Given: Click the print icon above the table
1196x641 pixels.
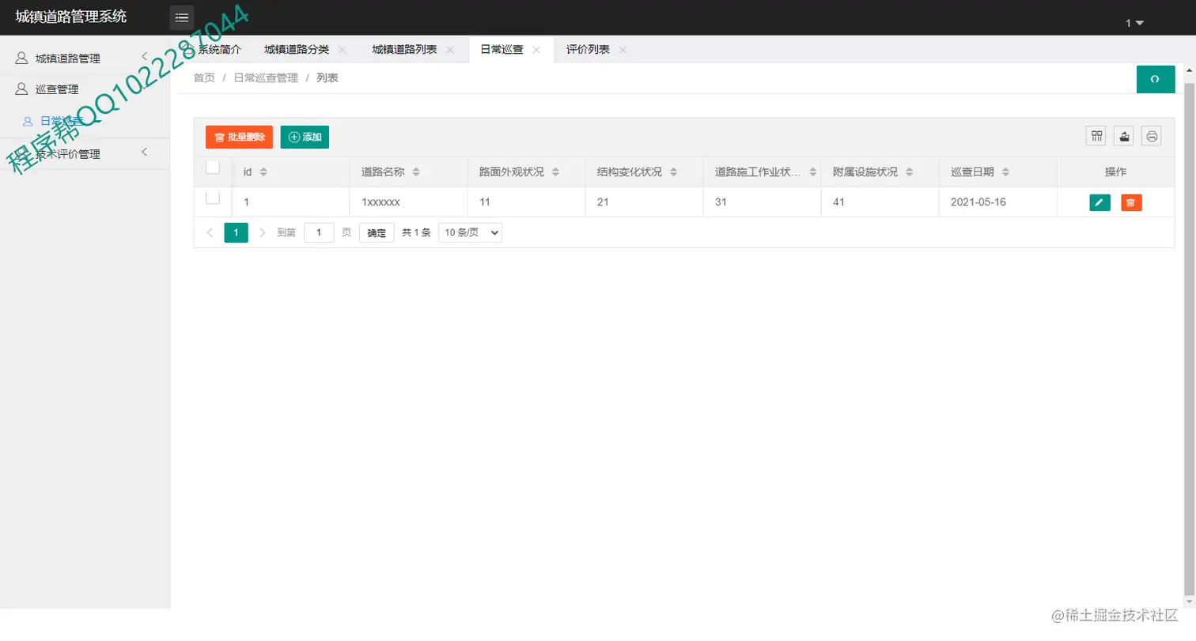Looking at the screenshot, I should [x=1151, y=135].
